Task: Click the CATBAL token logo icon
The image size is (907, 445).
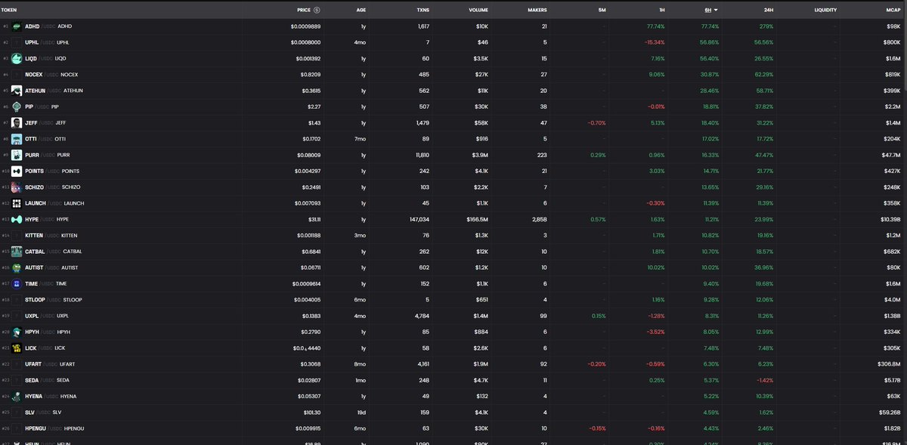Action: (x=17, y=251)
